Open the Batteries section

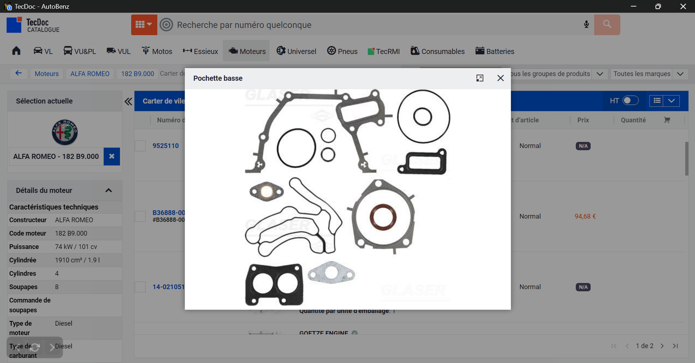[495, 51]
